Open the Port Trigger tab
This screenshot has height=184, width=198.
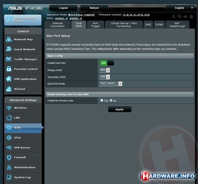click(95, 25)
